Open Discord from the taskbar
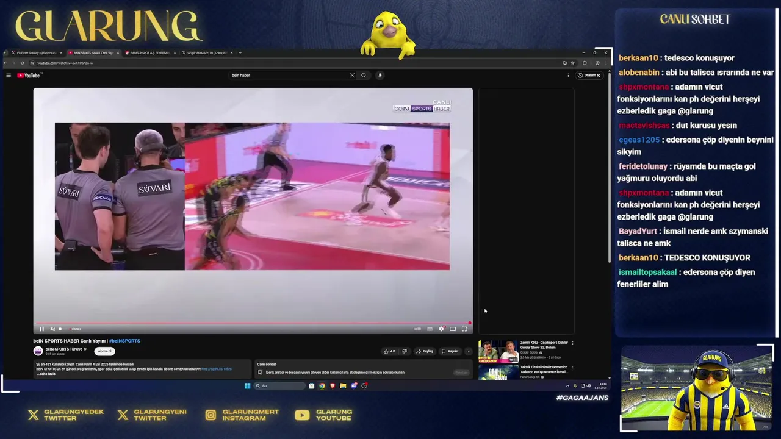 354,385
